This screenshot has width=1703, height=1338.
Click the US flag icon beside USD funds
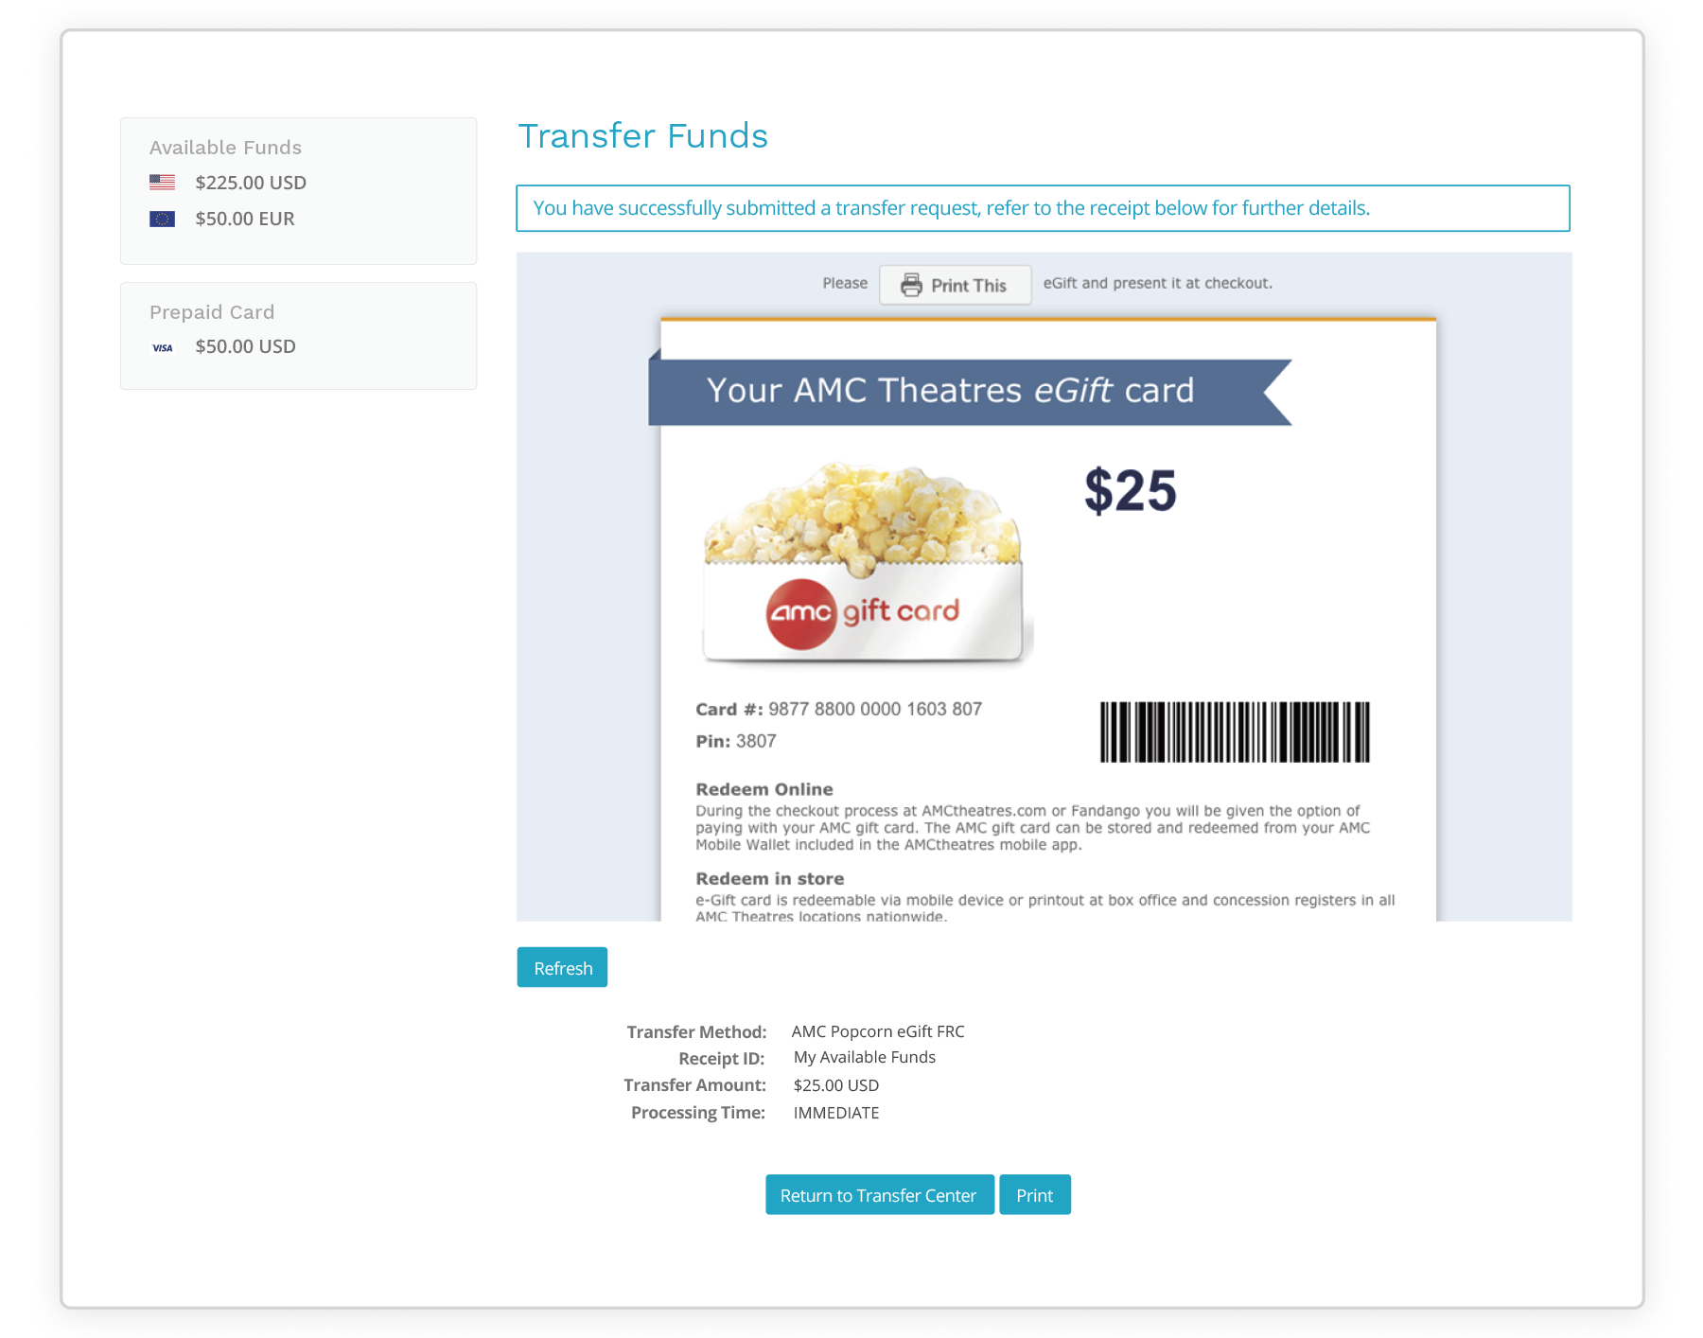[x=163, y=182]
